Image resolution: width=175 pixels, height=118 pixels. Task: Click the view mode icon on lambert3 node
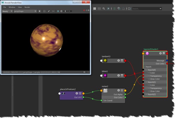122,60
